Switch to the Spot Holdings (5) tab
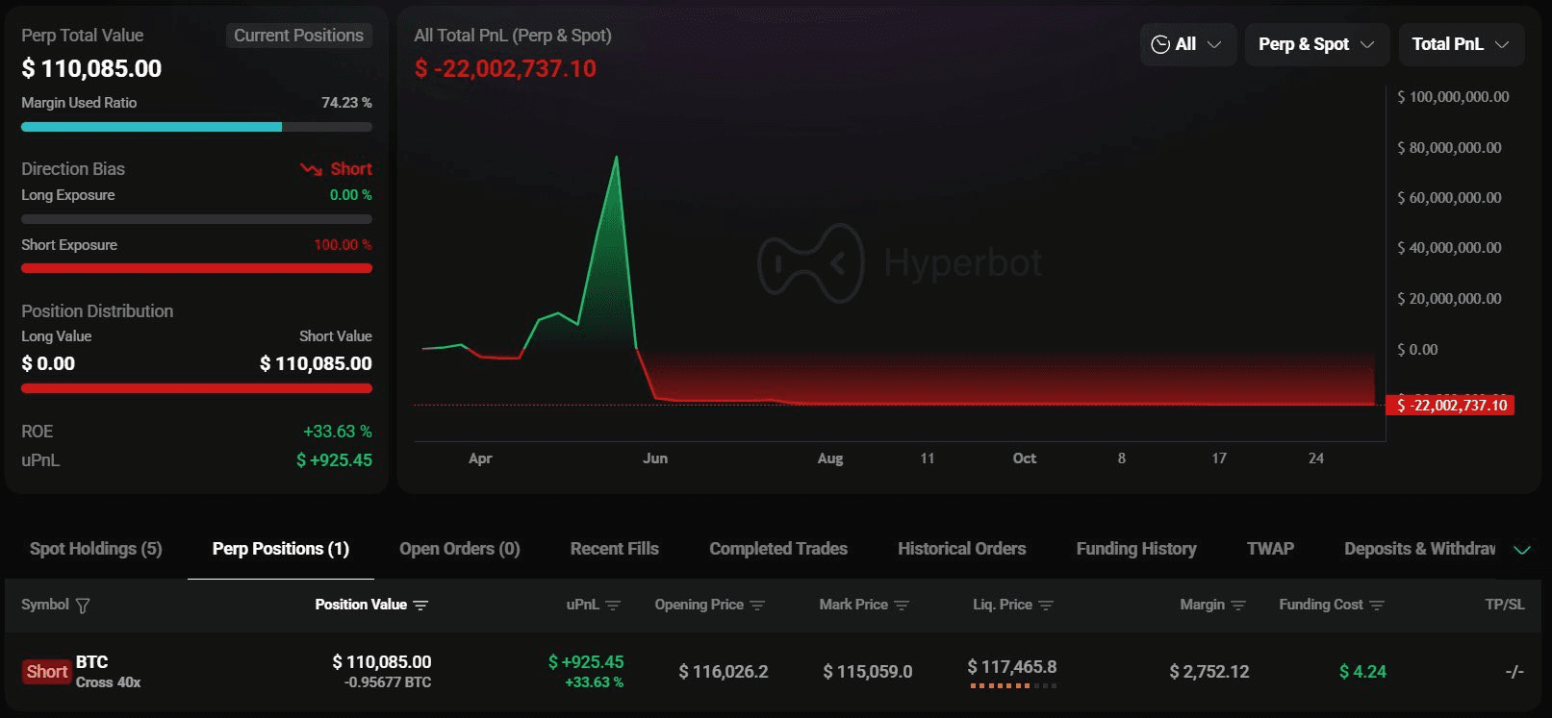The image size is (1552, 718). [95, 549]
